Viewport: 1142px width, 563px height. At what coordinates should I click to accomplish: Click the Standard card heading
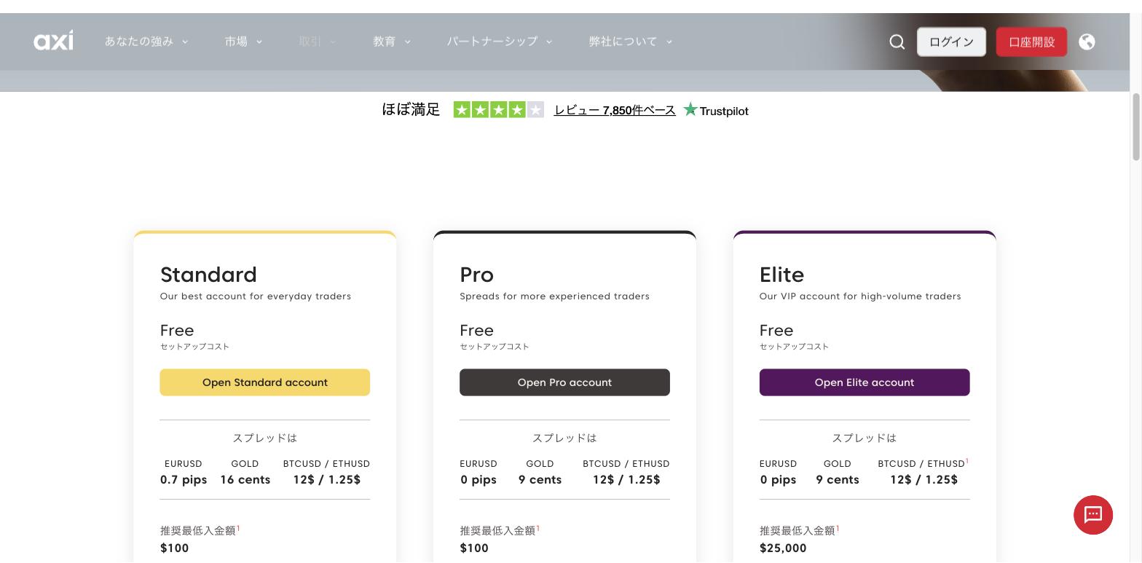pos(208,275)
